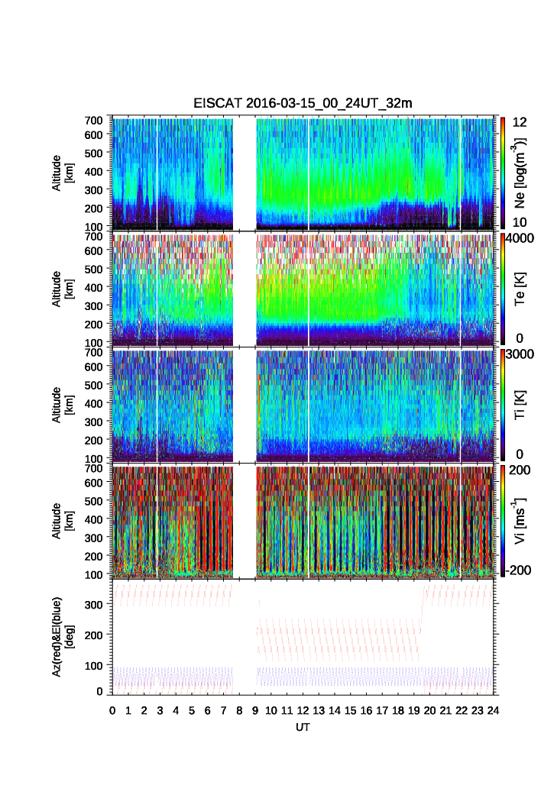This screenshot has height=811, width=541.
Task: Select the Altitude [km] label of Vi panel
Action: 63,521
